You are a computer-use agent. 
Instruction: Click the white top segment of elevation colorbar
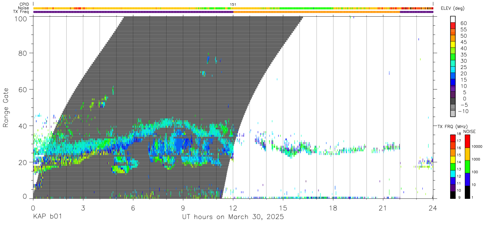[x=453, y=19]
